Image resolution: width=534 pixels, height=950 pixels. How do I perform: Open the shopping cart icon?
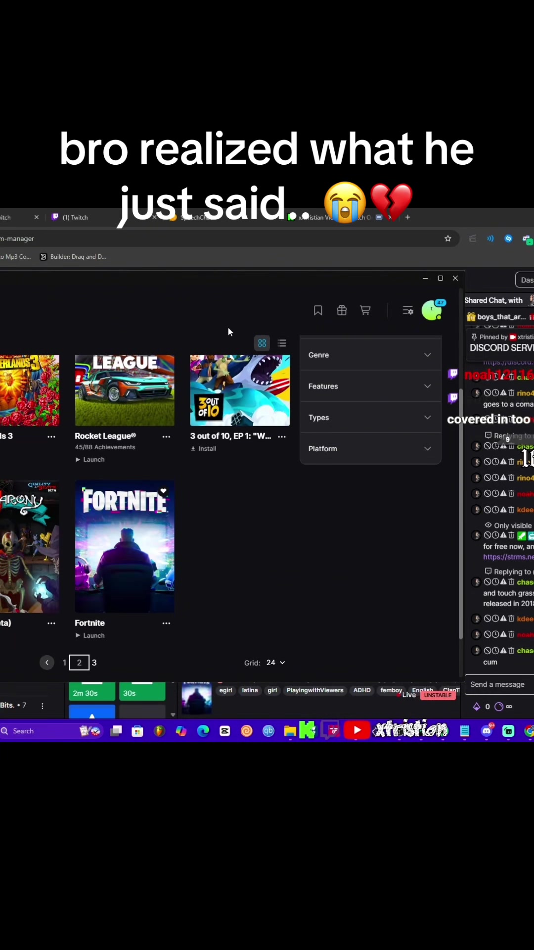click(x=365, y=310)
